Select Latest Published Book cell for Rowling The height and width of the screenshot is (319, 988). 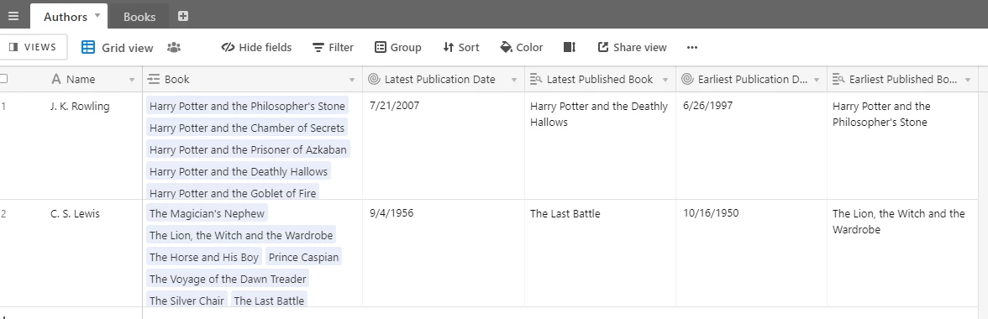(x=601, y=146)
